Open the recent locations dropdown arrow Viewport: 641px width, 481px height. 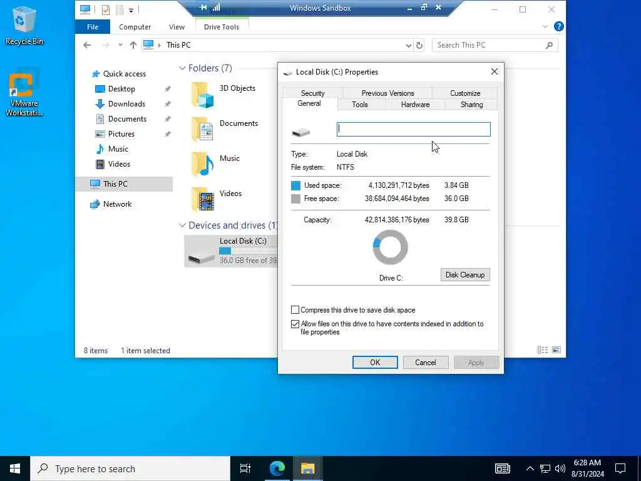pyautogui.click(x=120, y=45)
